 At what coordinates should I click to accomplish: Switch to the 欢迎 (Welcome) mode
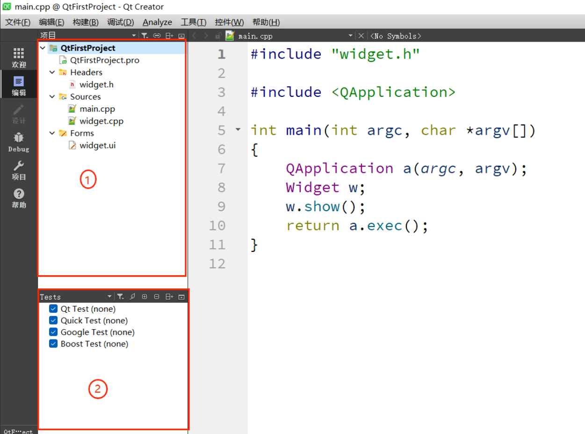point(19,58)
